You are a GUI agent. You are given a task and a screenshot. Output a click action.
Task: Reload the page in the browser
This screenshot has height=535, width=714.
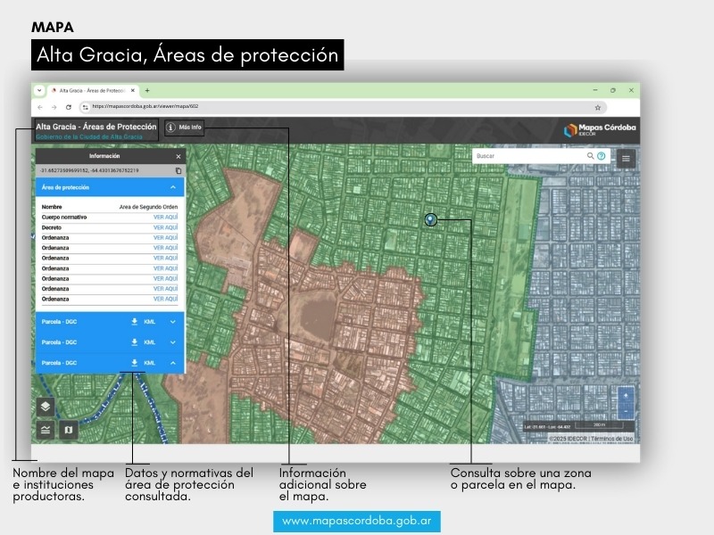(69, 107)
